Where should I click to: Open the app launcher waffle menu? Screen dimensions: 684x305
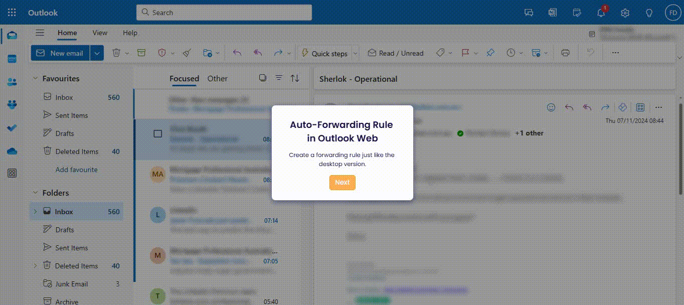12,13
